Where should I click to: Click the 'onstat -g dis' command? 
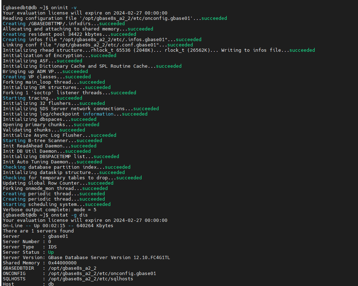70,215
